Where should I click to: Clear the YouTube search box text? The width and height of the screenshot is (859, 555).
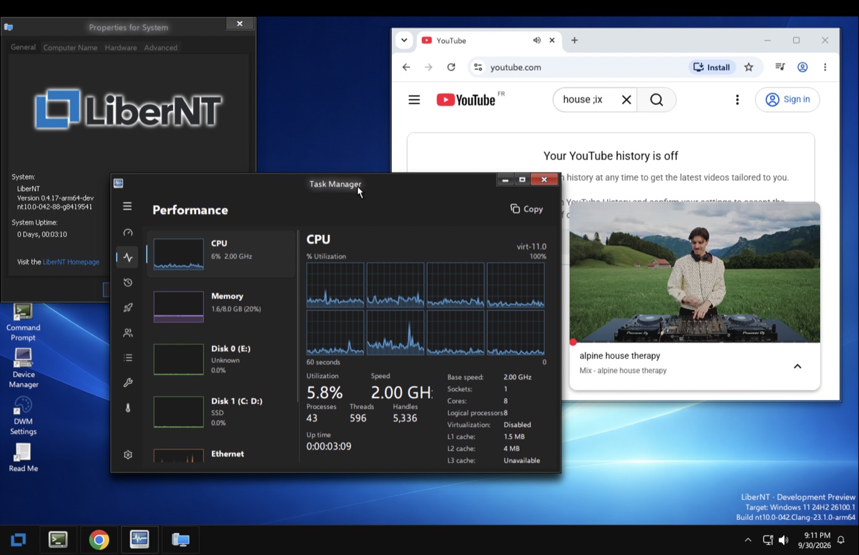click(626, 100)
